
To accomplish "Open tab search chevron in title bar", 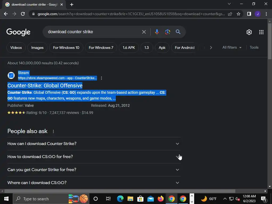I will 229,4.
